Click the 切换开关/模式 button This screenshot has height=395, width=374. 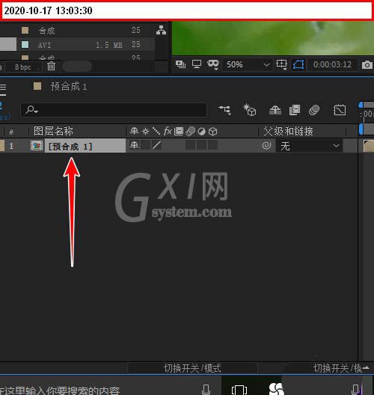coord(192,368)
